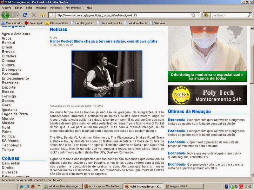Open the Índice que reajusta aluguéis news
The height and width of the screenshot is (190, 254).
pyautogui.click(x=204, y=155)
